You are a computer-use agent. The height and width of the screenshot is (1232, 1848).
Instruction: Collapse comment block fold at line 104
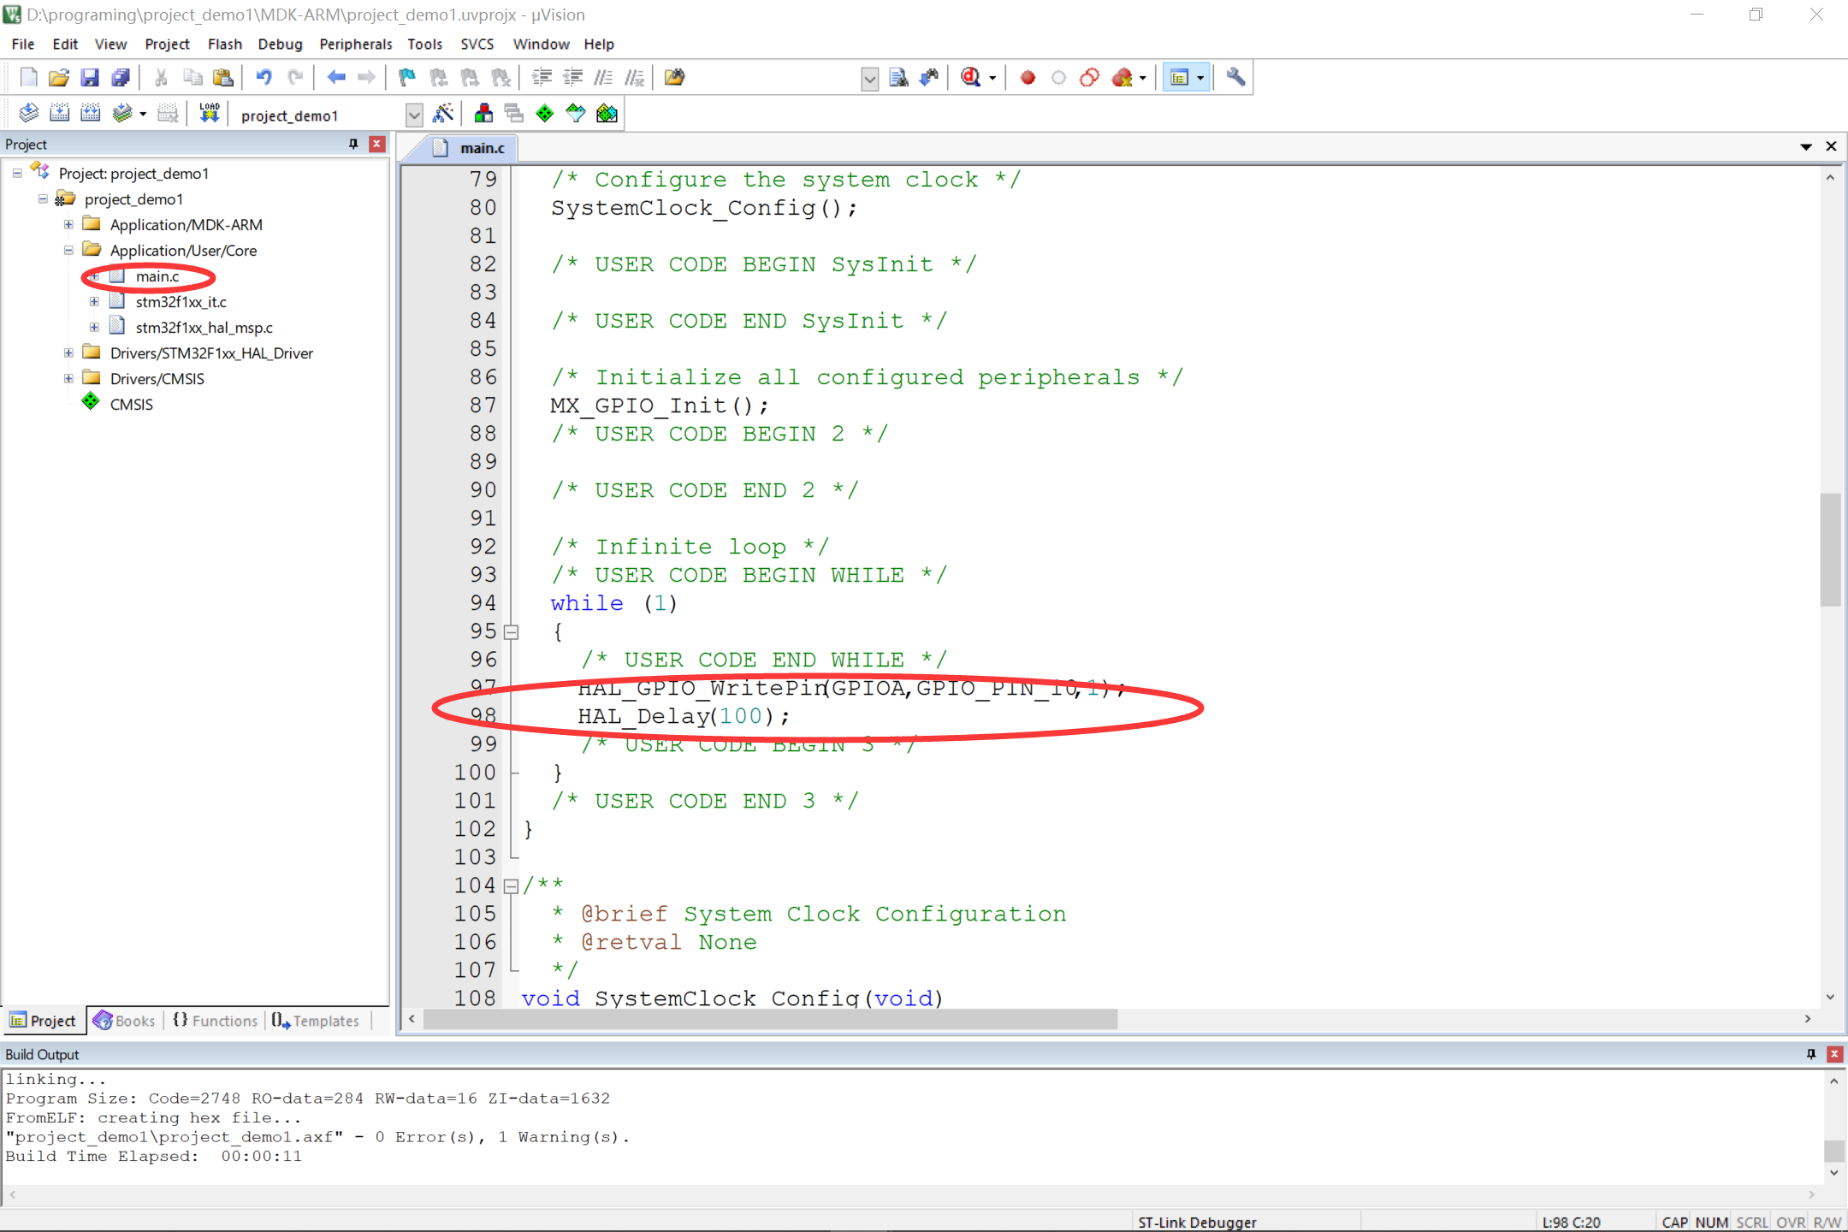[512, 886]
